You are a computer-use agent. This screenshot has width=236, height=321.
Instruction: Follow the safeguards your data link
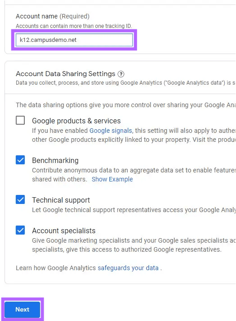click(x=128, y=268)
